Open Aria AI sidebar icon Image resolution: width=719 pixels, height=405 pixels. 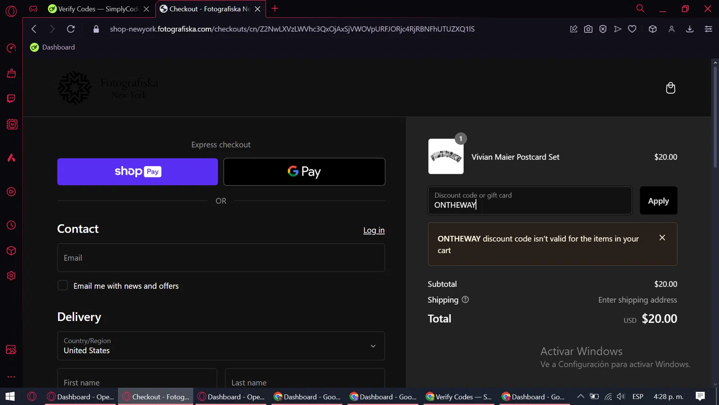(11, 158)
